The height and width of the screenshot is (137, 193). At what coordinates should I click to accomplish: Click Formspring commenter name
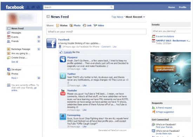click(x=74, y=115)
